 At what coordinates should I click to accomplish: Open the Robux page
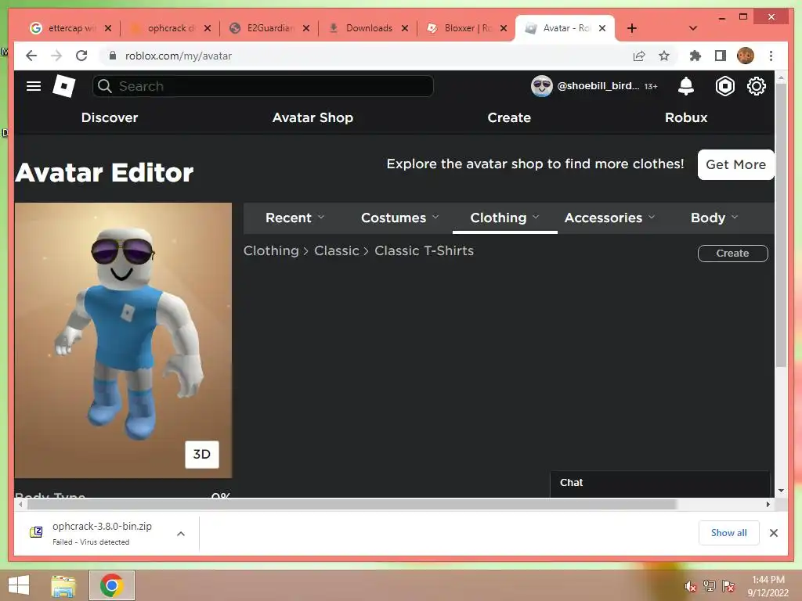pos(686,117)
